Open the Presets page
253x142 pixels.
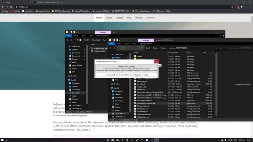tap(151, 18)
